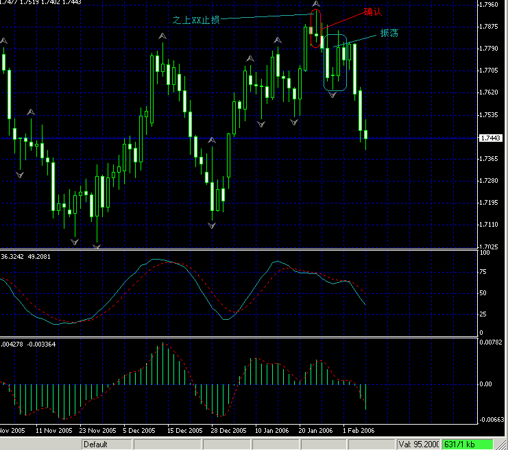Click the stochastic values 36.3242 49.2081
Image resolution: width=508 pixels, height=450 pixels.
click(x=25, y=257)
